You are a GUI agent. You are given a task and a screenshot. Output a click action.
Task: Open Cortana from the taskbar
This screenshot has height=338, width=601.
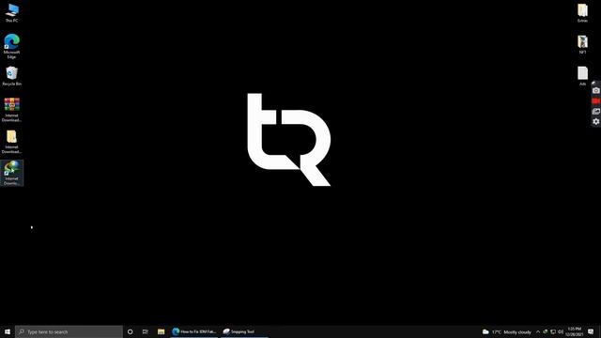pyautogui.click(x=131, y=331)
